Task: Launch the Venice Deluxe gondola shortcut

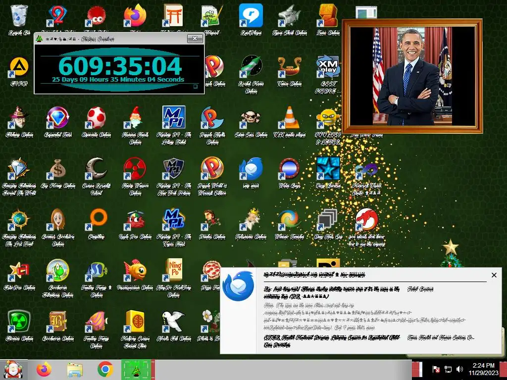Action: pyautogui.click(x=289, y=67)
